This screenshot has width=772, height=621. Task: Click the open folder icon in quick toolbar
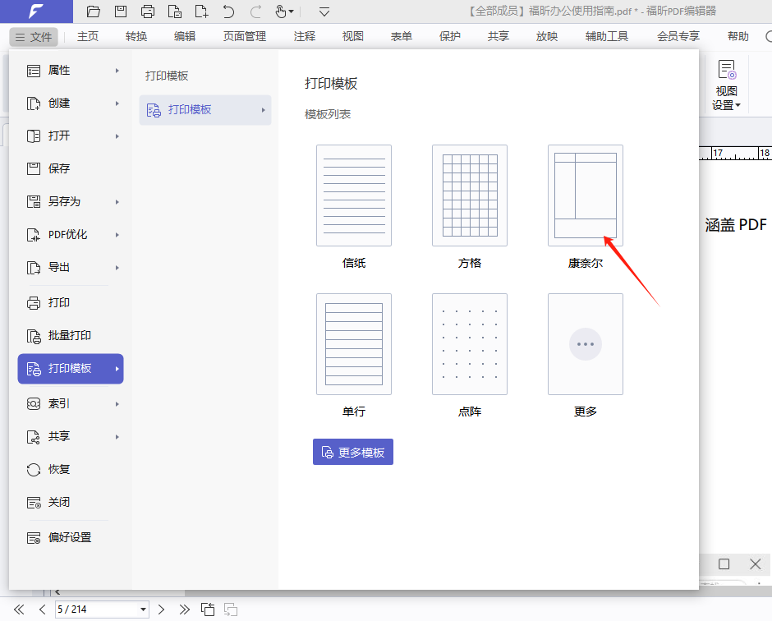94,11
